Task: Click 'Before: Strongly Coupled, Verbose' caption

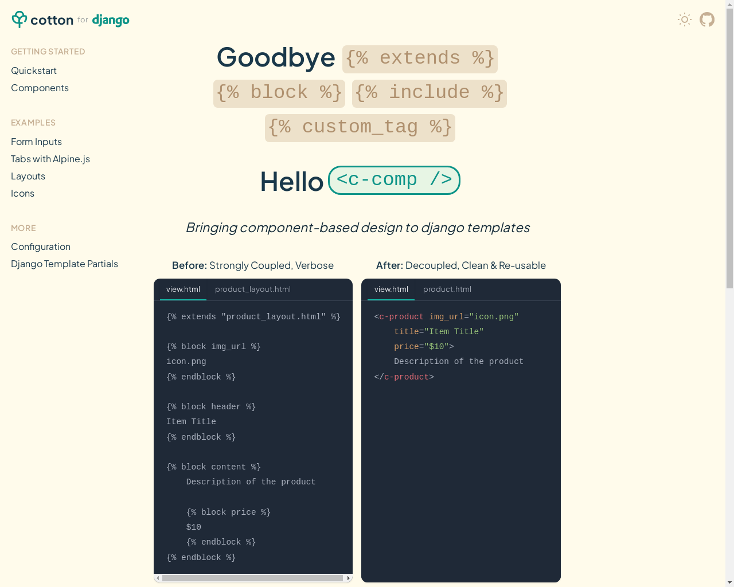Action: (253, 265)
